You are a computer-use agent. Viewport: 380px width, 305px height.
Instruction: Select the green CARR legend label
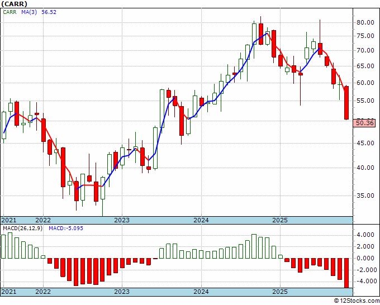coord(9,12)
